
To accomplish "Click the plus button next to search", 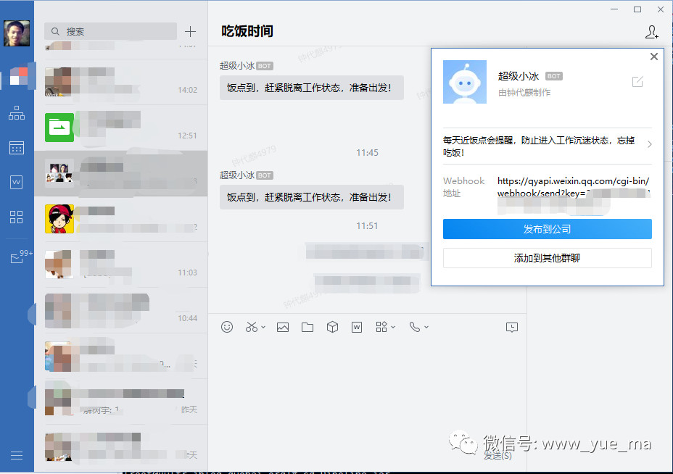I will pos(190,31).
